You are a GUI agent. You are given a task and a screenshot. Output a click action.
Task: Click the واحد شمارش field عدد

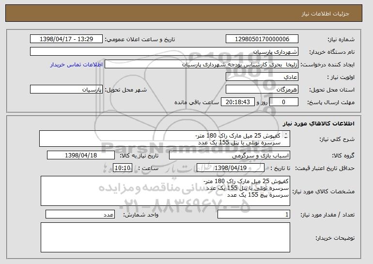pyautogui.click(x=80, y=214)
